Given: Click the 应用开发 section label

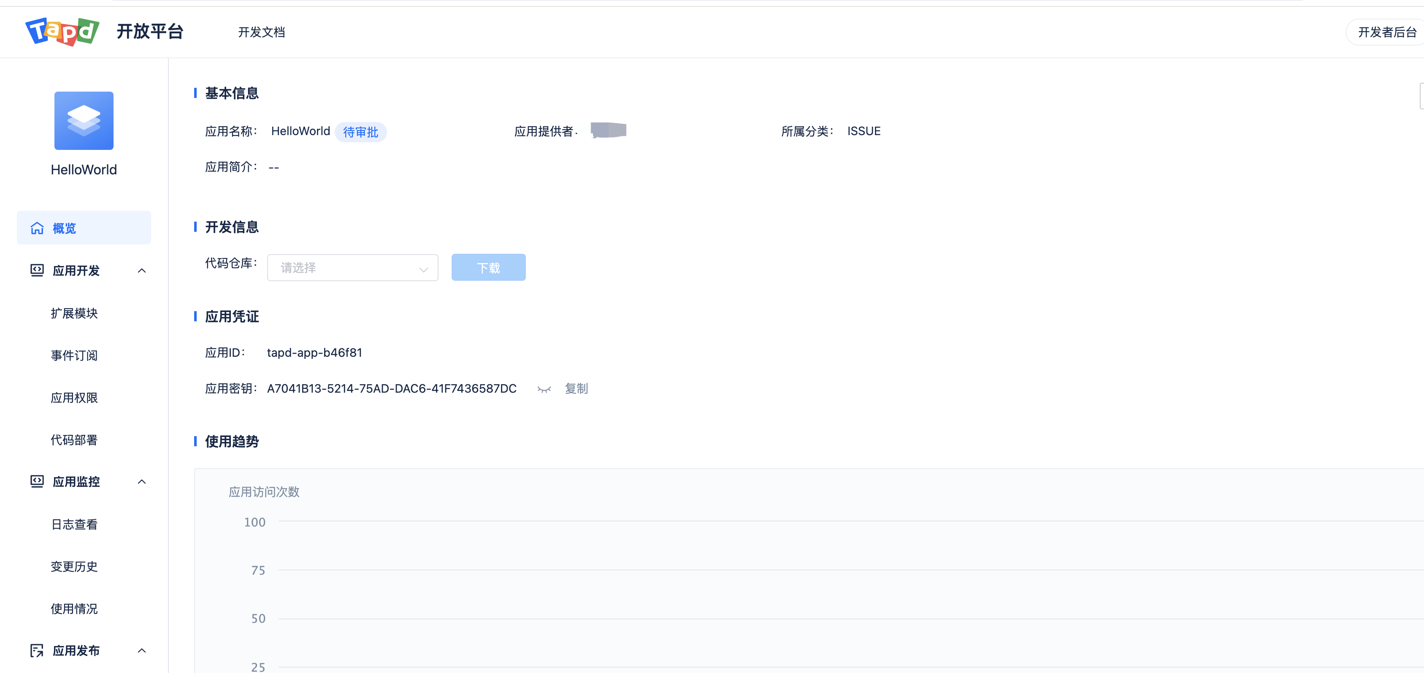Looking at the screenshot, I should pos(76,270).
